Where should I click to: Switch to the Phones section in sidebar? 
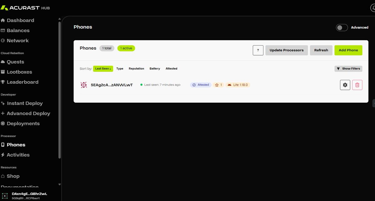click(16, 145)
